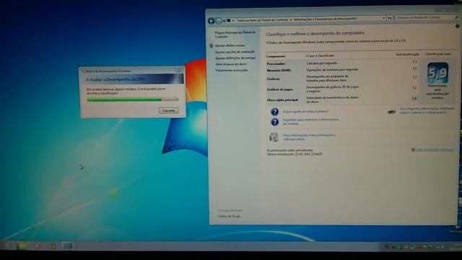Click the 5,9 subscore of 'Disco rígido principal'
The width and height of the screenshot is (462, 260).
click(414, 98)
